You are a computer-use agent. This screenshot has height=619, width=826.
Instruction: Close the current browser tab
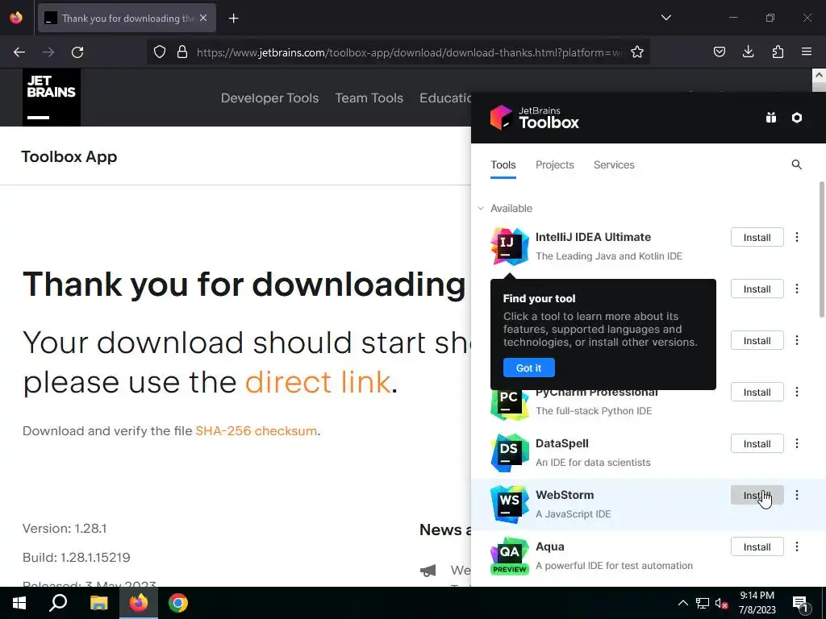click(203, 19)
